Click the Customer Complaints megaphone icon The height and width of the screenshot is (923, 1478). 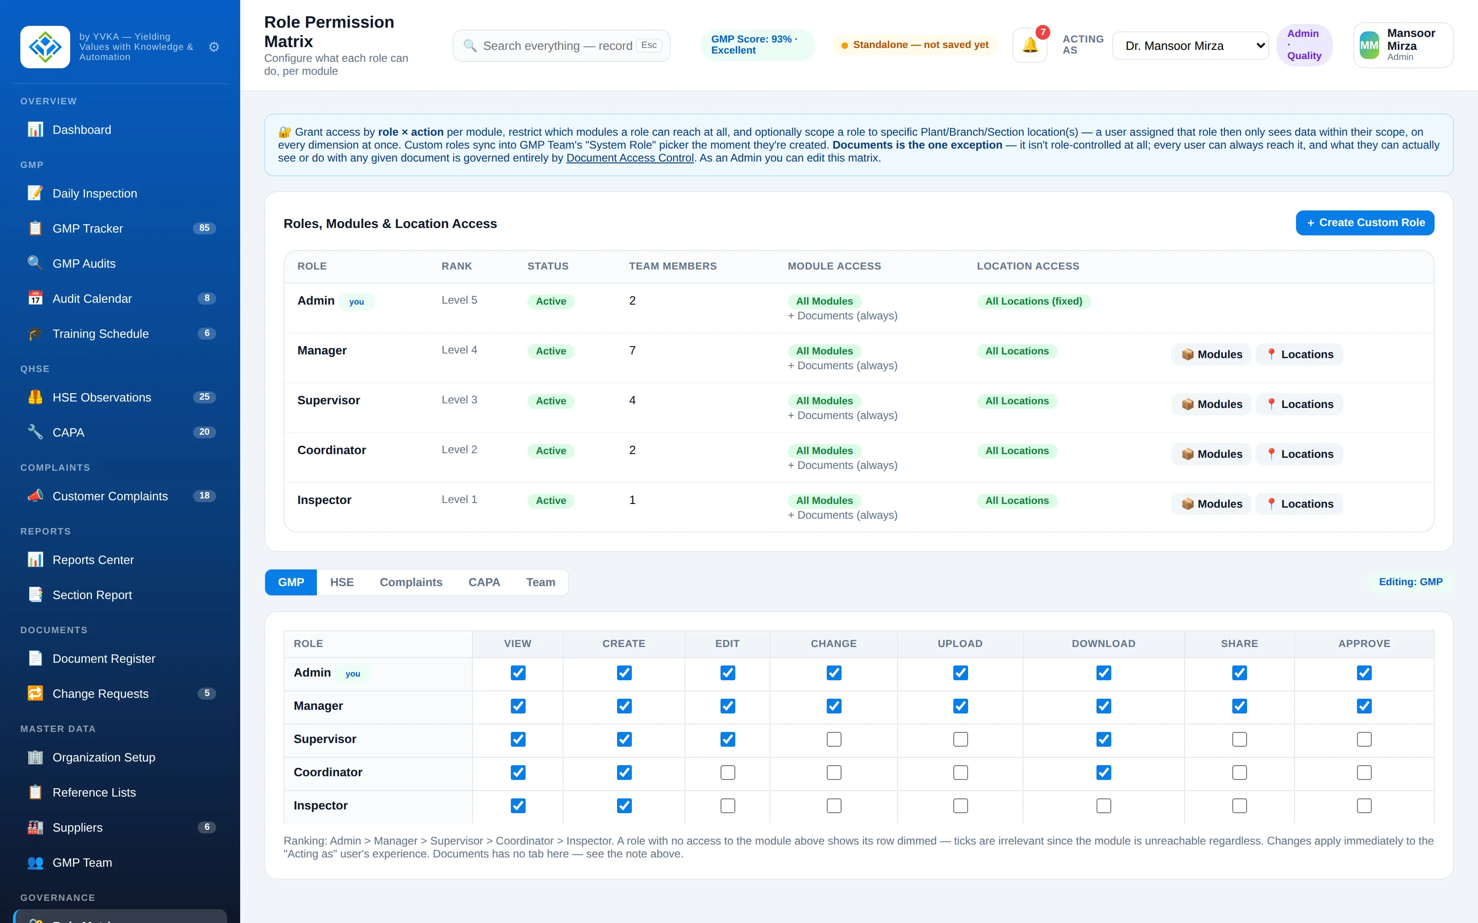36,496
